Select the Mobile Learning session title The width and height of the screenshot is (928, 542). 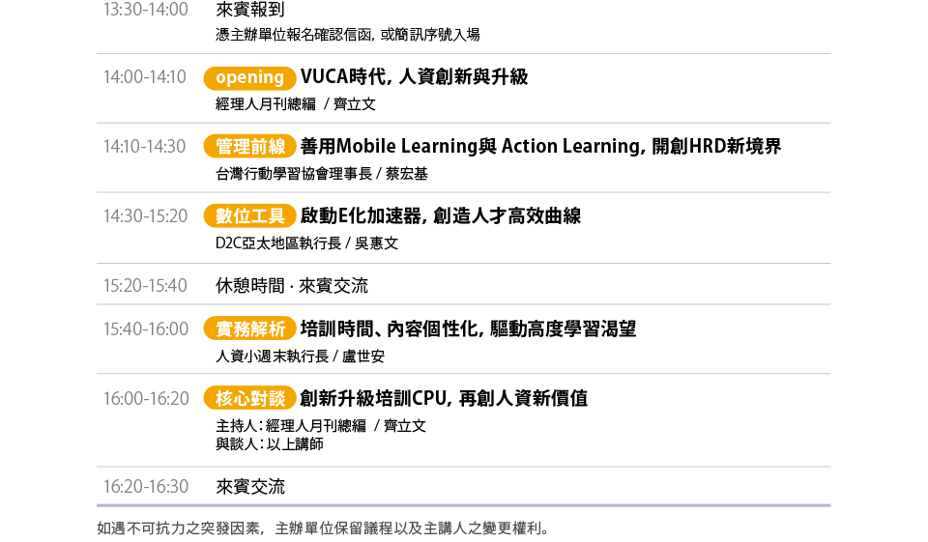[540, 146]
